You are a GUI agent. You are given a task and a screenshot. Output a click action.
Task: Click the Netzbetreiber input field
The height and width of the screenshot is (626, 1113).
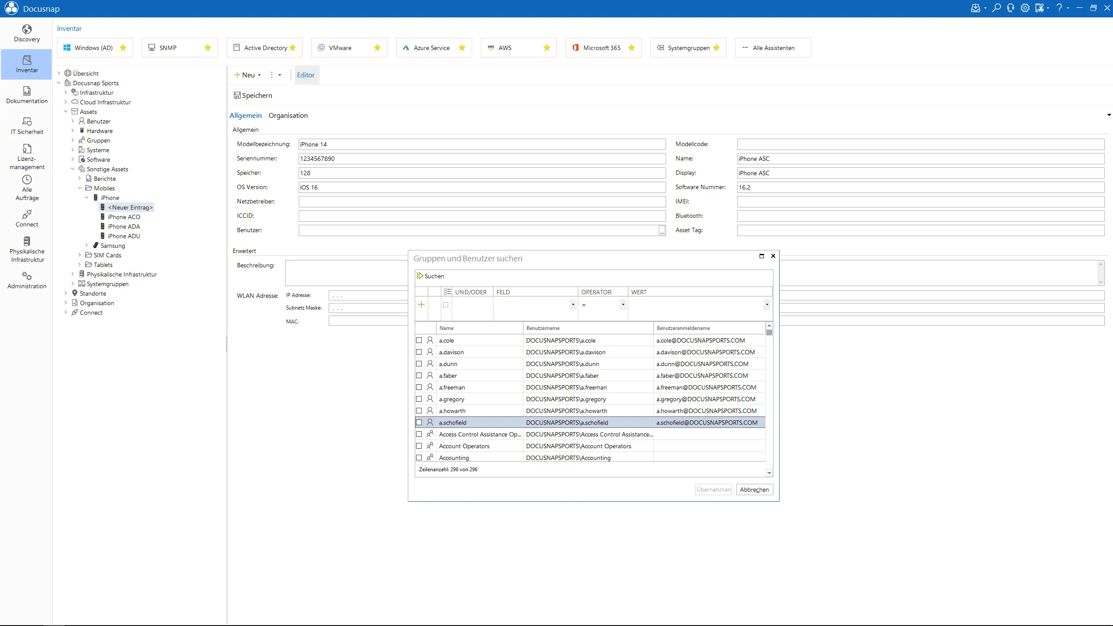(x=482, y=202)
